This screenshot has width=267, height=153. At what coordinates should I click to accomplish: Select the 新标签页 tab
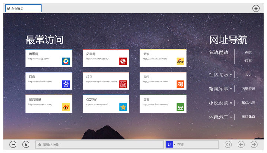click(23, 8)
